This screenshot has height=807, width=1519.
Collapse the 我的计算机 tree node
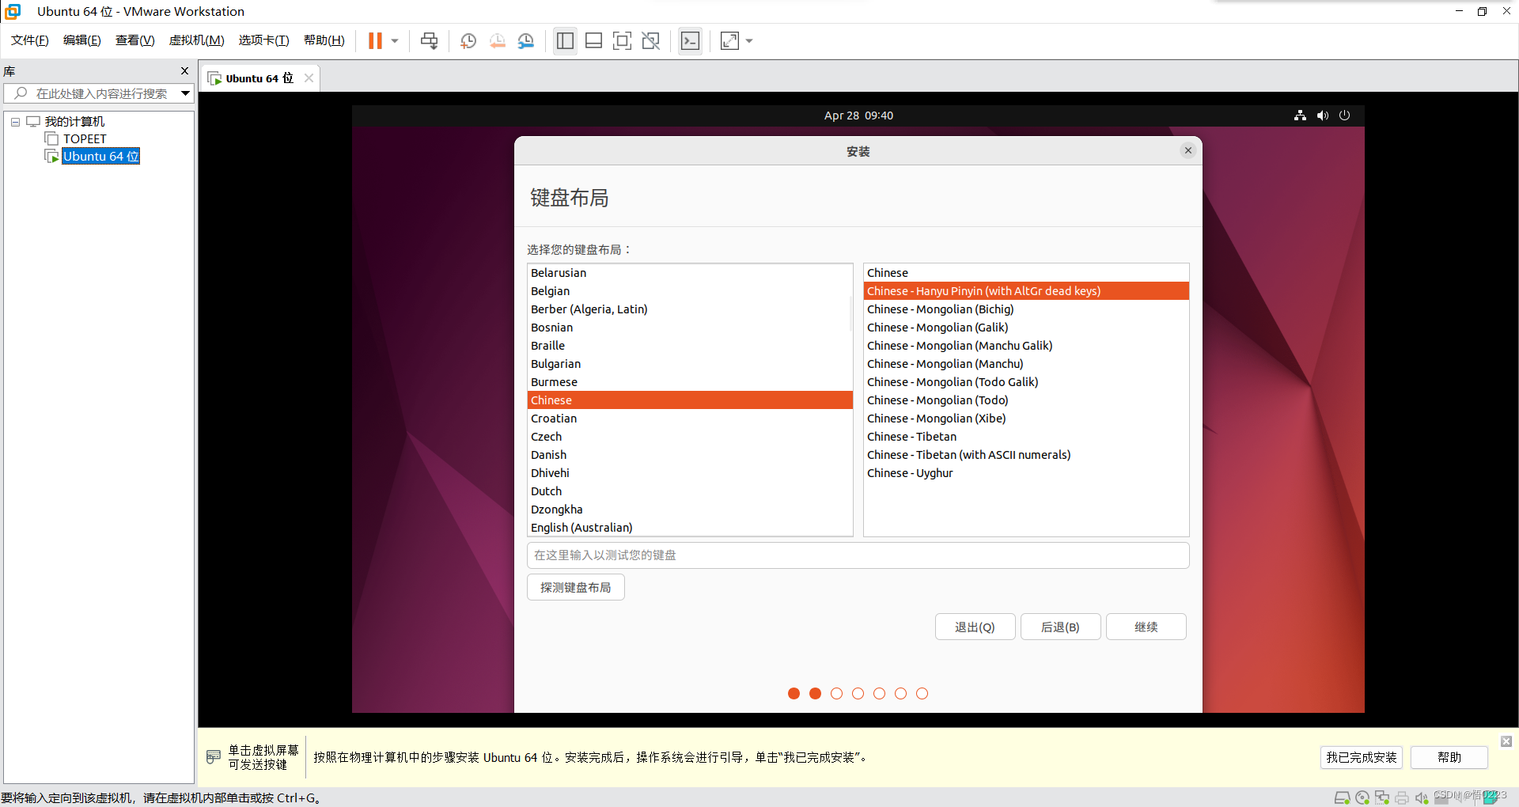pos(15,122)
